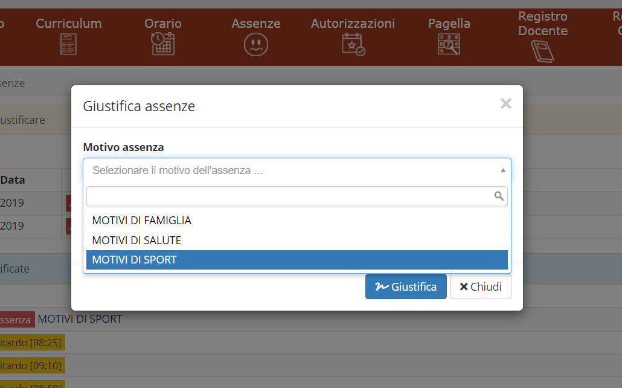
Task: Open the Curriculum menu label
Action: pos(68,24)
